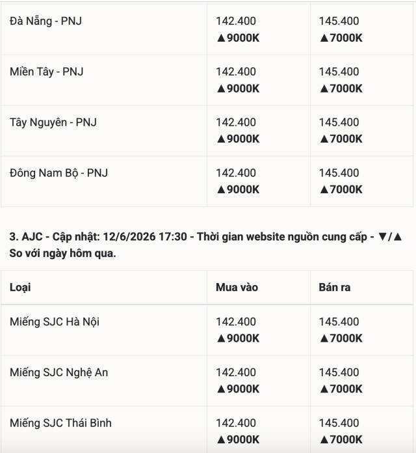Click the ▲9000K change for SJC Nghệ An

point(238,389)
